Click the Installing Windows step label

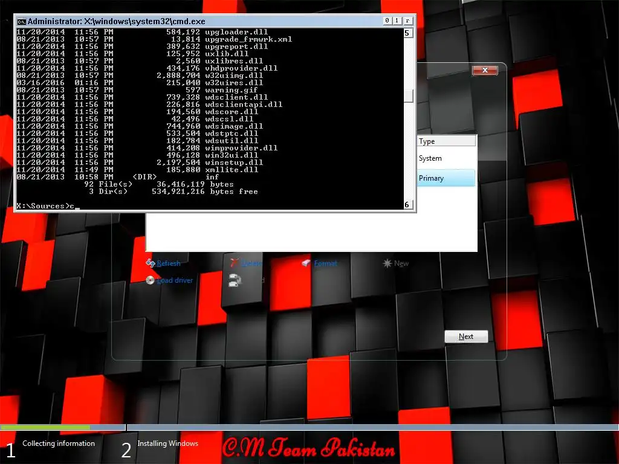pos(168,443)
